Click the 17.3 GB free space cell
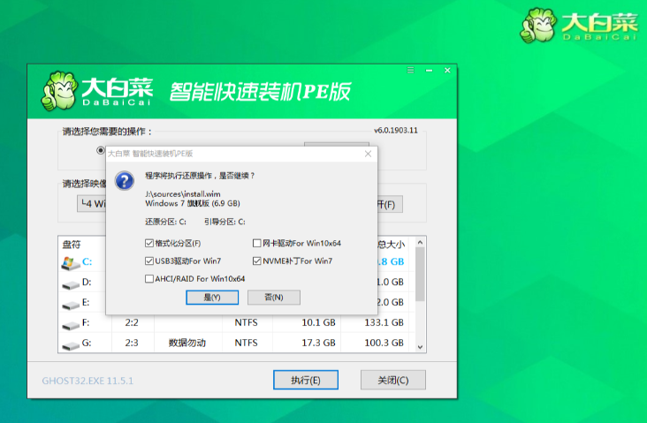 point(318,343)
